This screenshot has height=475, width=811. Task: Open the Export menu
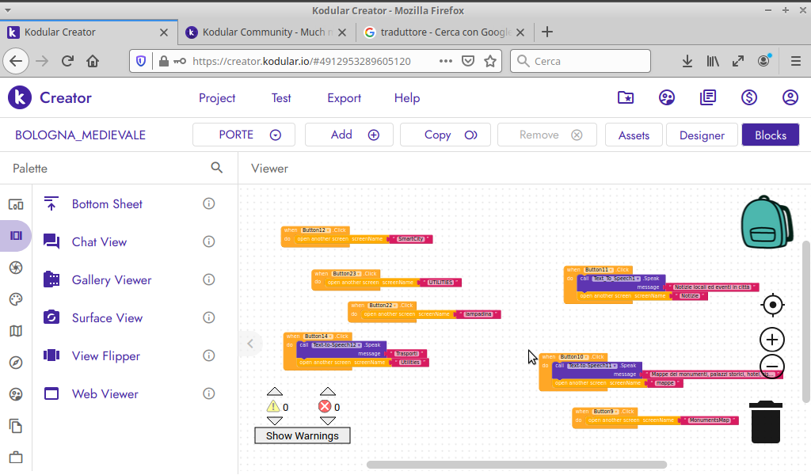344,97
